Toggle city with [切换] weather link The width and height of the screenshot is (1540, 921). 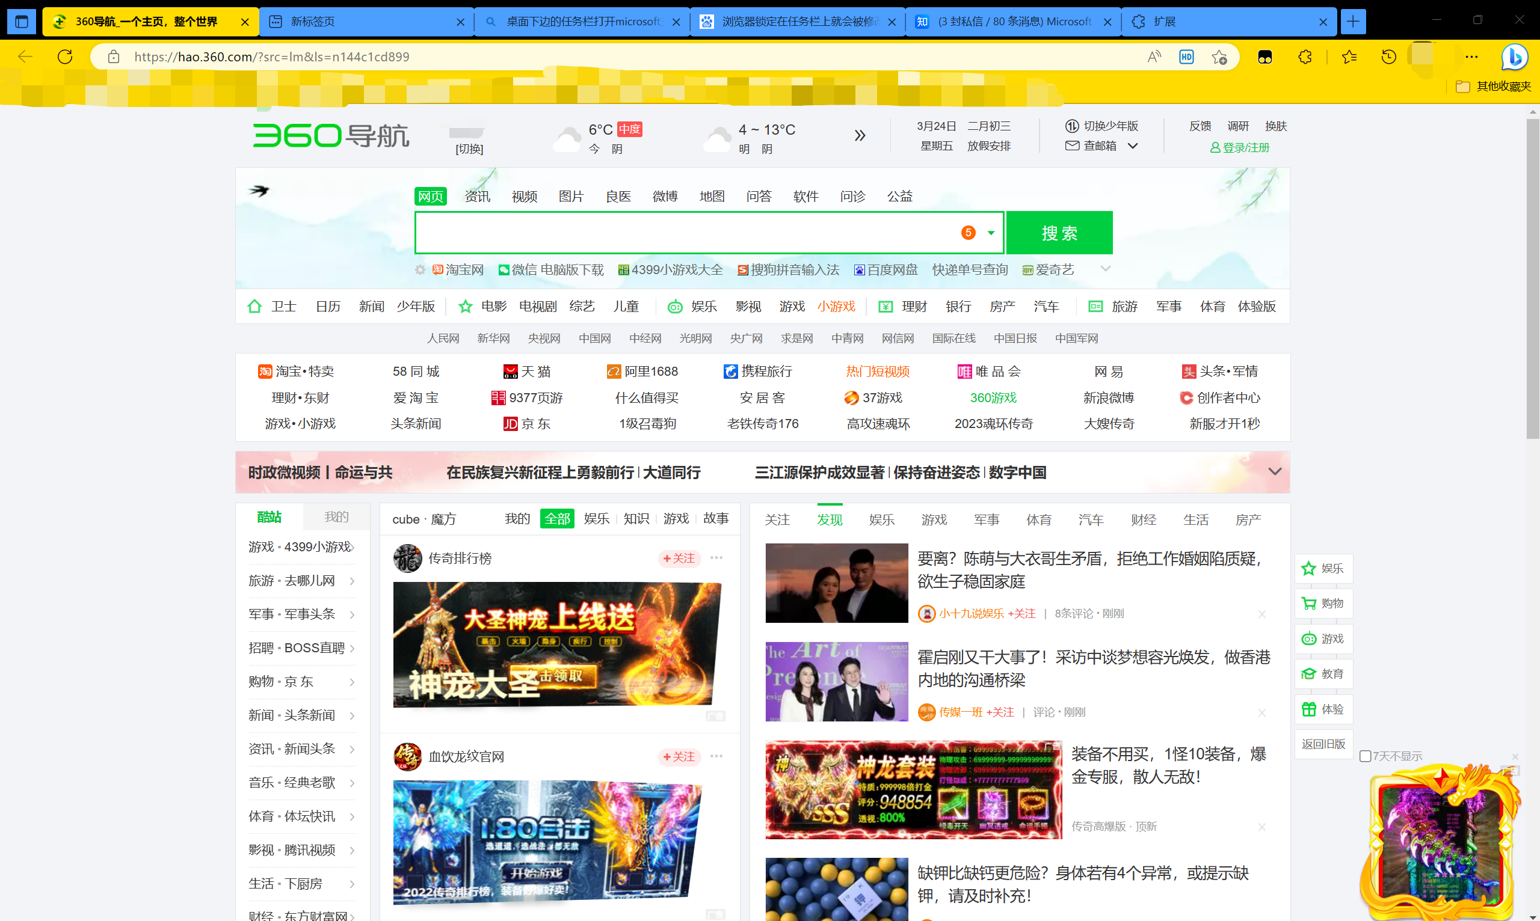click(x=469, y=149)
